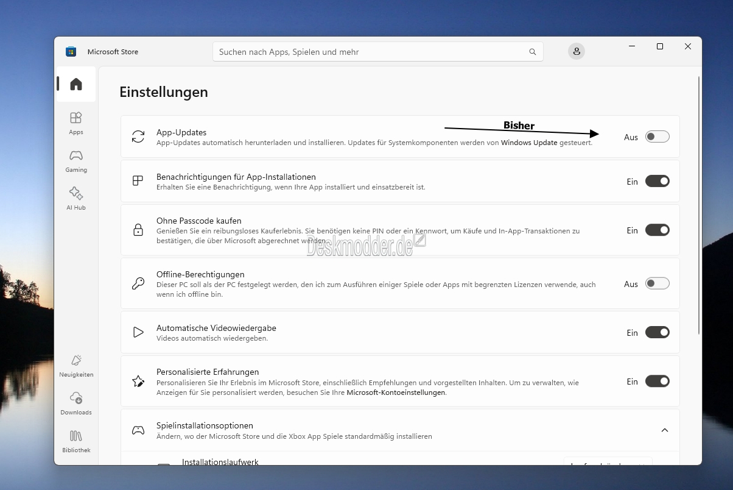733x490 pixels.
Task: Click the Microsoft Store window title text
Action: [x=113, y=52]
